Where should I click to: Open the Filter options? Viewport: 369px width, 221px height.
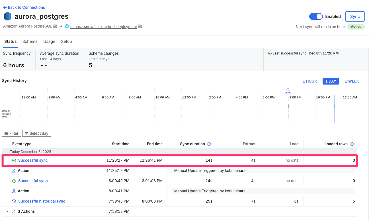point(11,133)
